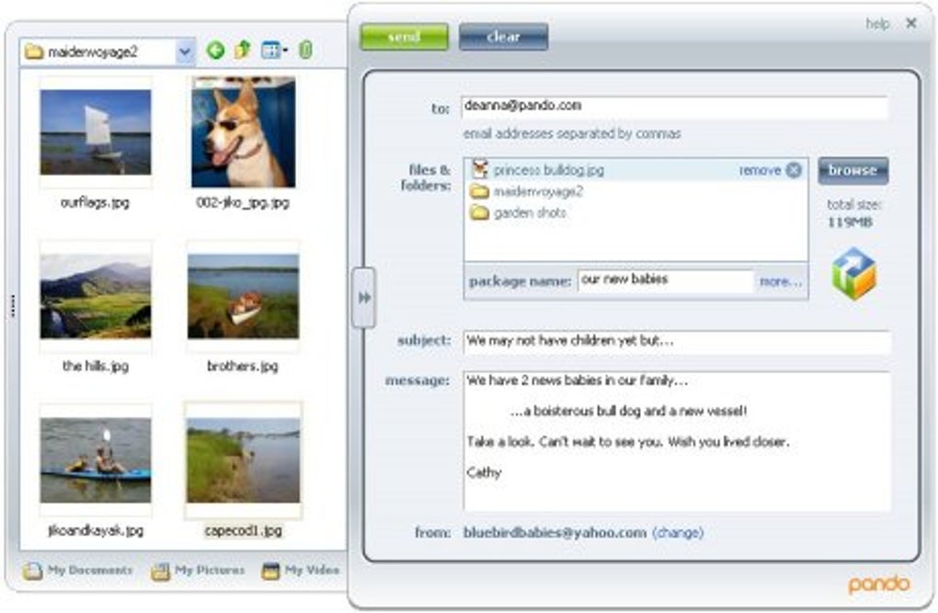Click the capecod1.jpg file name label
Image resolution: width=938 pixels, height=613 pixels.
(x=243, y=530)
